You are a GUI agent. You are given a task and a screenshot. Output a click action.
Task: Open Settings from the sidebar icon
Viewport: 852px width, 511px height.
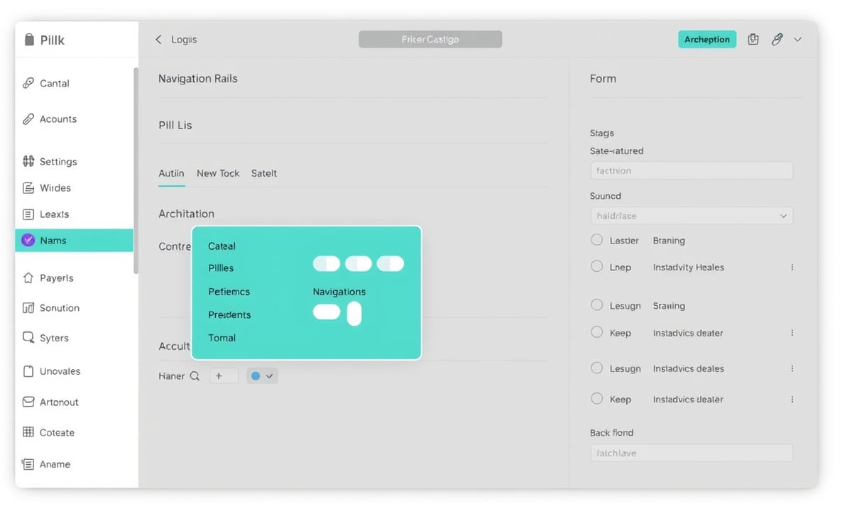pyautogui.click(x=28, y=161)
